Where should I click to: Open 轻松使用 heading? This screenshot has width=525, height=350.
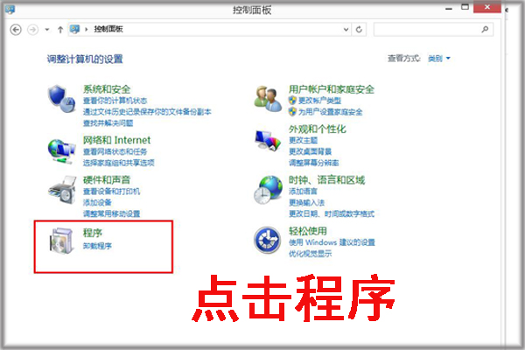tap(308, 231)
